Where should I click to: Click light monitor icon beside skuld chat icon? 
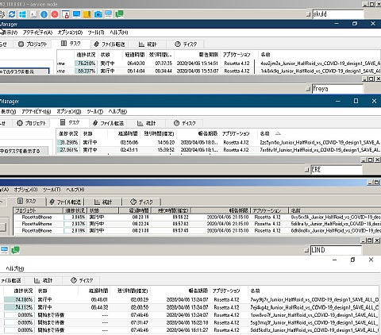(109, 14)
